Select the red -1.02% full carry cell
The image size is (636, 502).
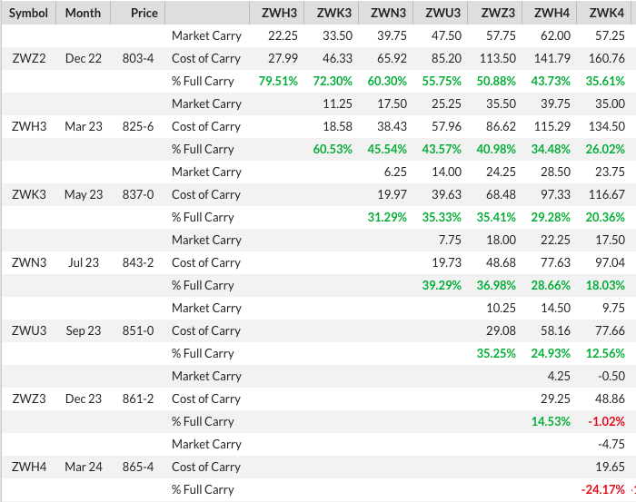(x=605, y=421)
